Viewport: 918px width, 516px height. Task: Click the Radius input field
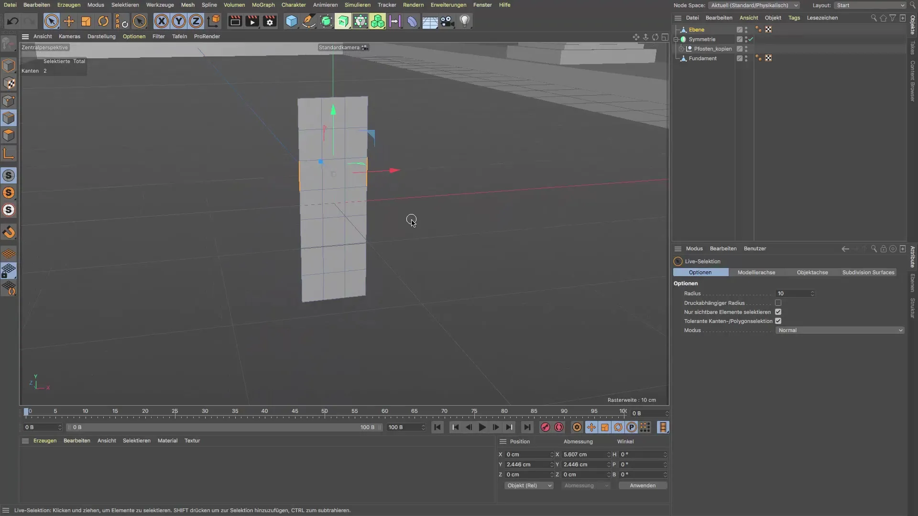pos(792,293)
